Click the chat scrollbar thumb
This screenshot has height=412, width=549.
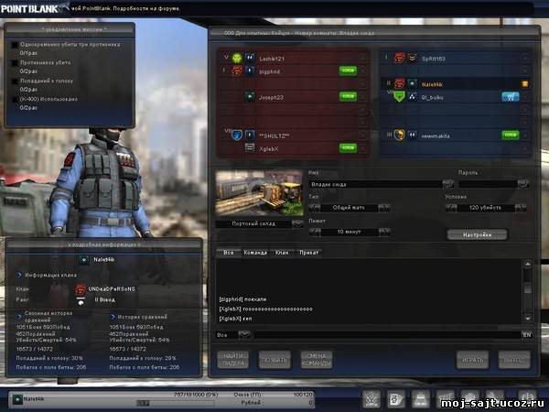pos(528,287)
